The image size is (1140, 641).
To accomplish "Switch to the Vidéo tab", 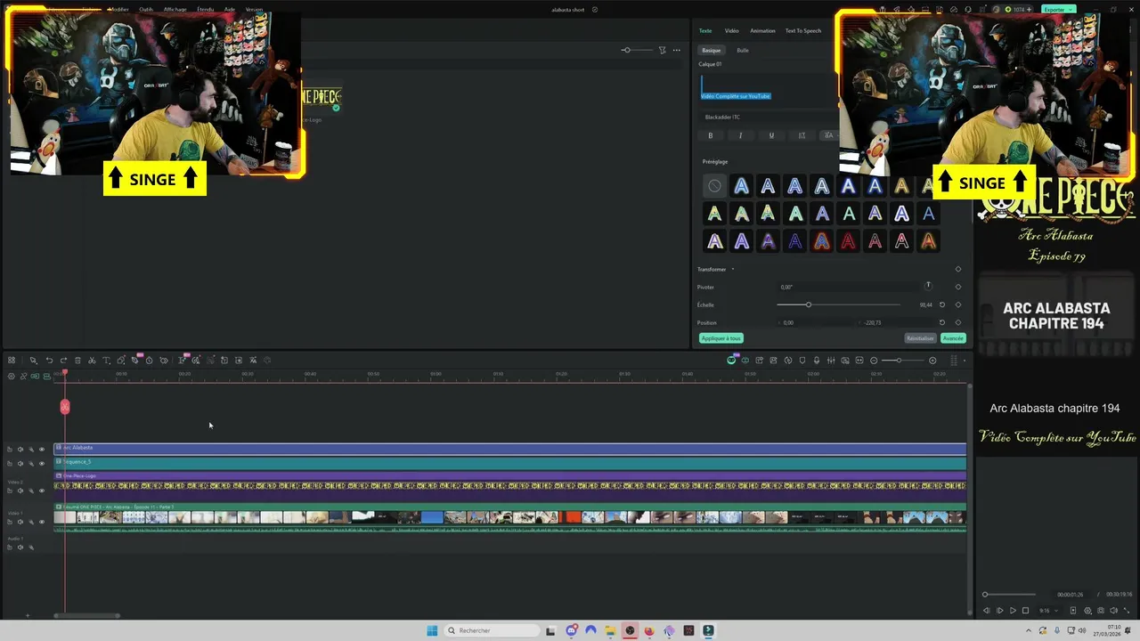I will tap(731, 30).
